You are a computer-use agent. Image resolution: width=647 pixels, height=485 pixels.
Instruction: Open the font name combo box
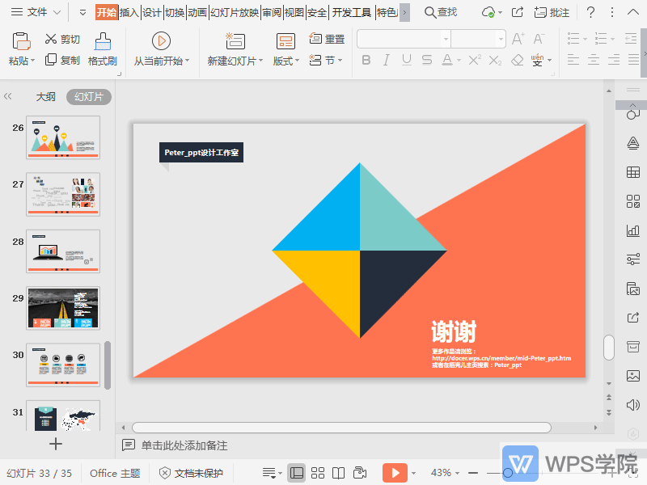coord(404,39)
